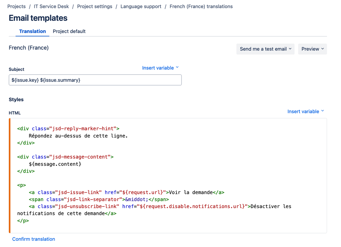Select the Translation tab
Image resolution: width=341 pixels, height=247 pixels.
33,31
